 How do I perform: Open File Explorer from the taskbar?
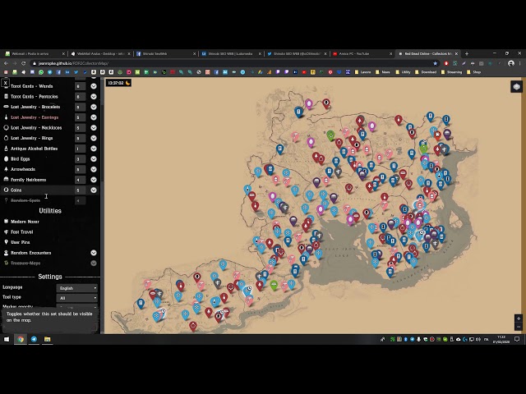47,339
